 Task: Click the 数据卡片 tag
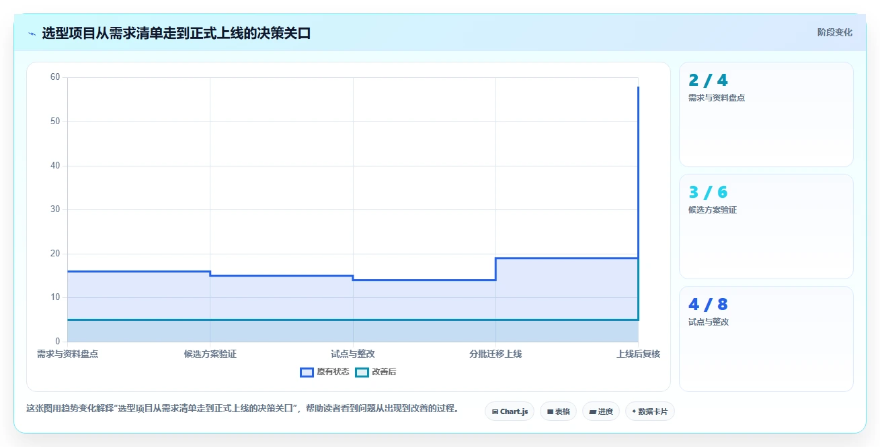[649, 411]
